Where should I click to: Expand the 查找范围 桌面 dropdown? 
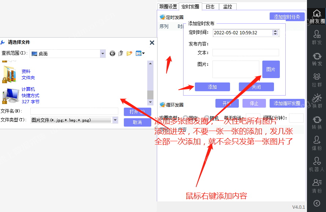(x=103, y=54)
